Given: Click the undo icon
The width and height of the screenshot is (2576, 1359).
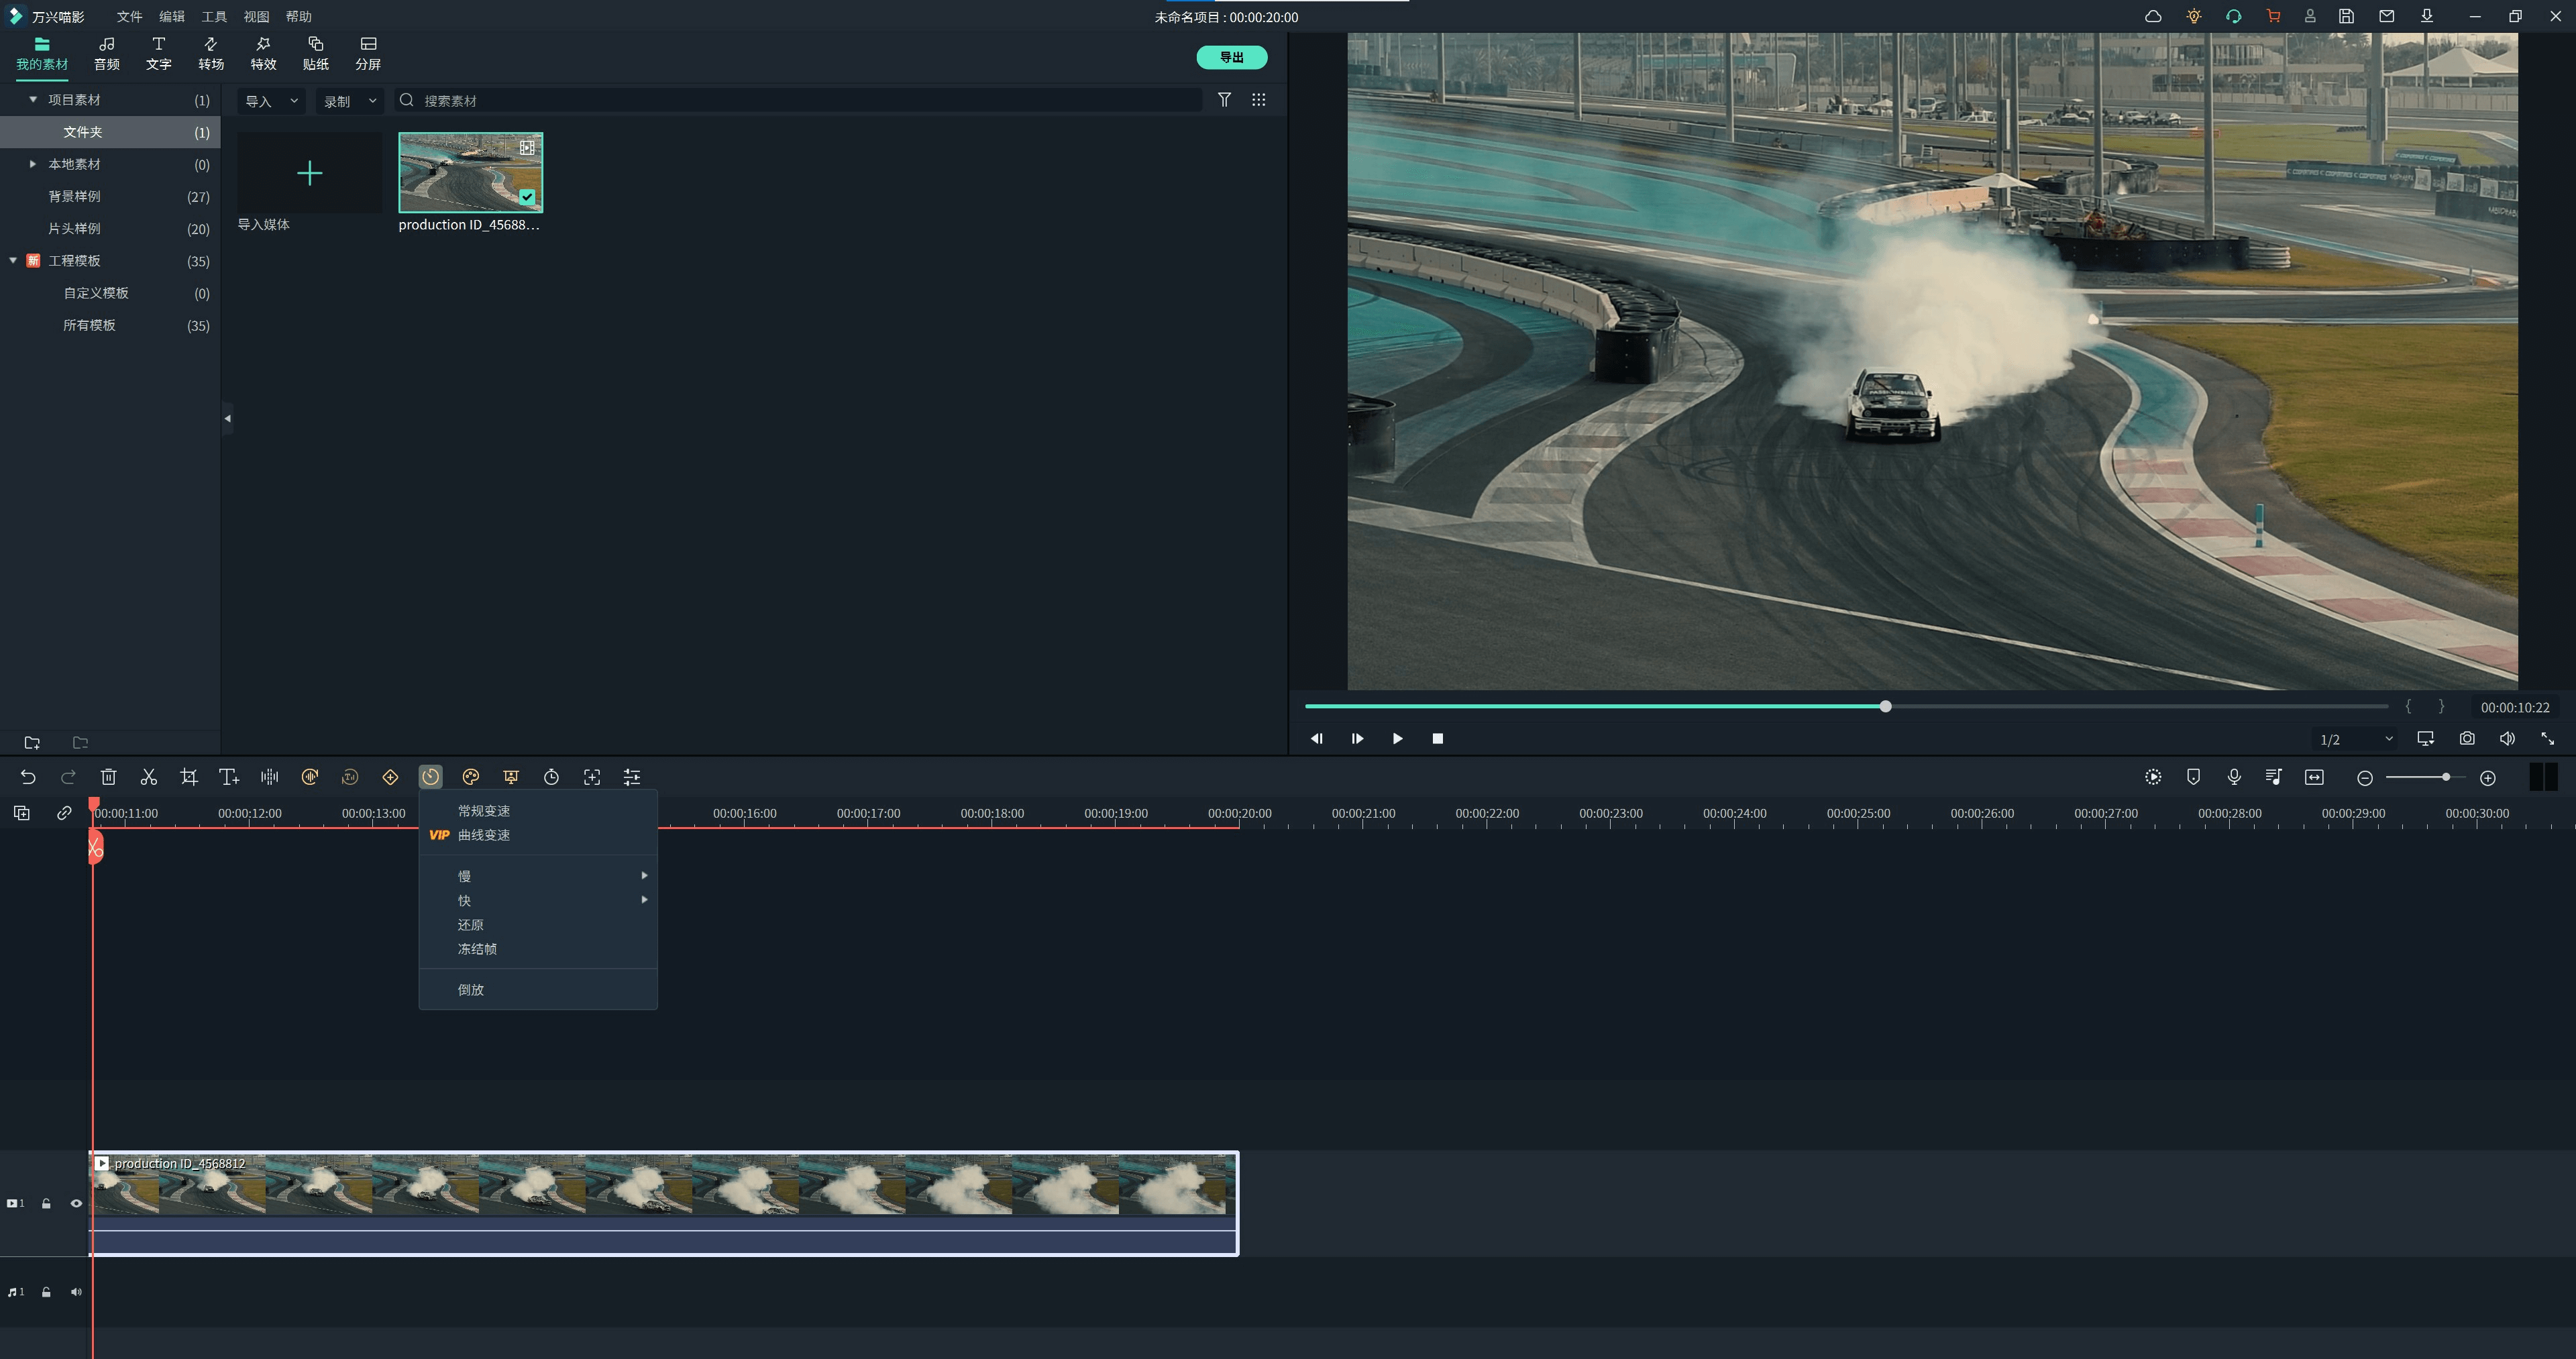Looking at the screenshot, I should pos(25,777).
